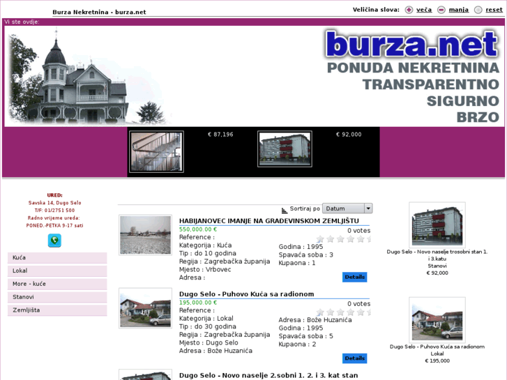The width and height of the screenshot is (507, 380).
Task: Click Details button for Habijanovec listing
Action: point(355,277)
